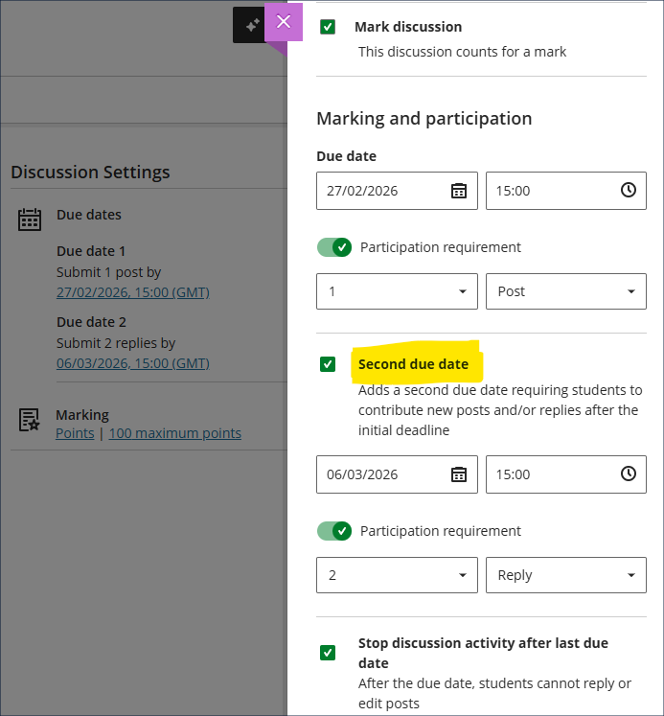Click the purple close panel X icon
The image size is (664, 716).
pos(283,23)
